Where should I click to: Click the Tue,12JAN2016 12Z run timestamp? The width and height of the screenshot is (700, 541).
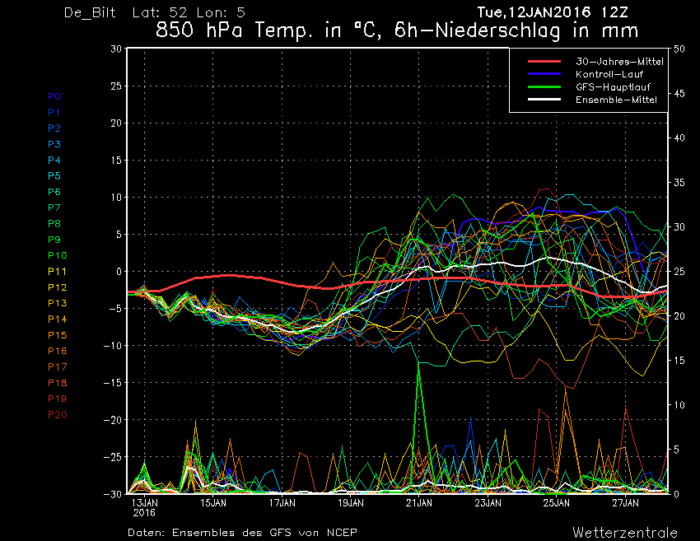pyautogui.click(x=553, y=12)
